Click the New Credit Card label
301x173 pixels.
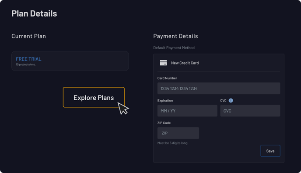(x=185, y=63)
